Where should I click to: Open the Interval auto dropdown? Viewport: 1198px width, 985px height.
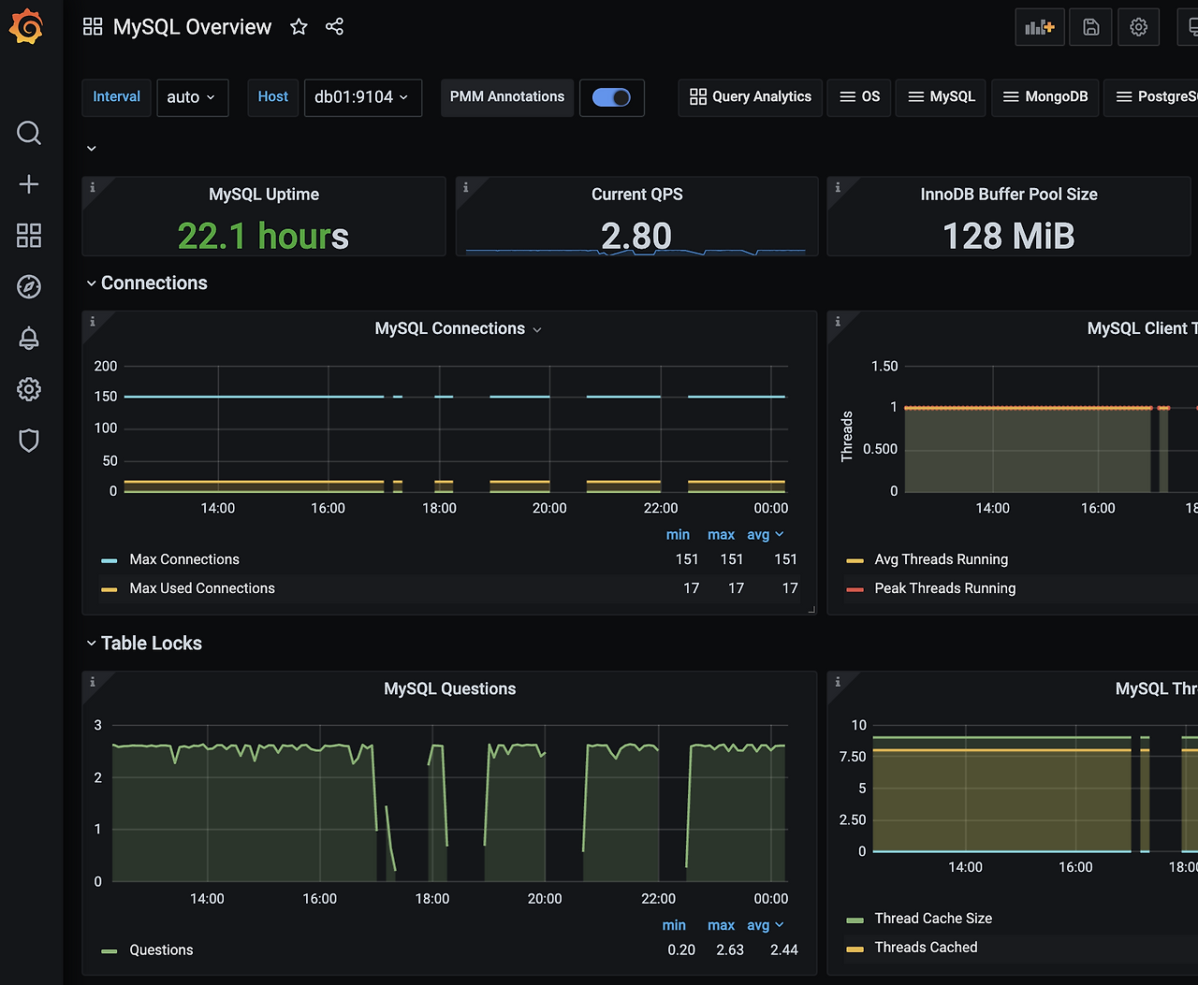(192, 97)
